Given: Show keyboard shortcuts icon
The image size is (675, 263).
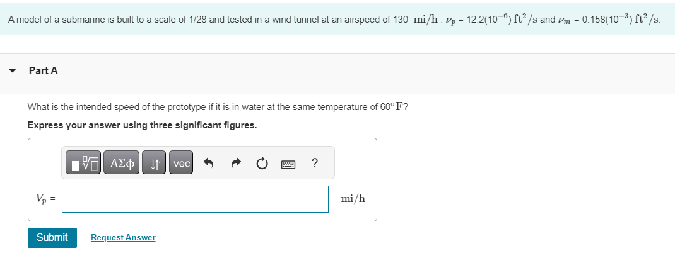Looking at the screenshot, I should pos(288,164).
